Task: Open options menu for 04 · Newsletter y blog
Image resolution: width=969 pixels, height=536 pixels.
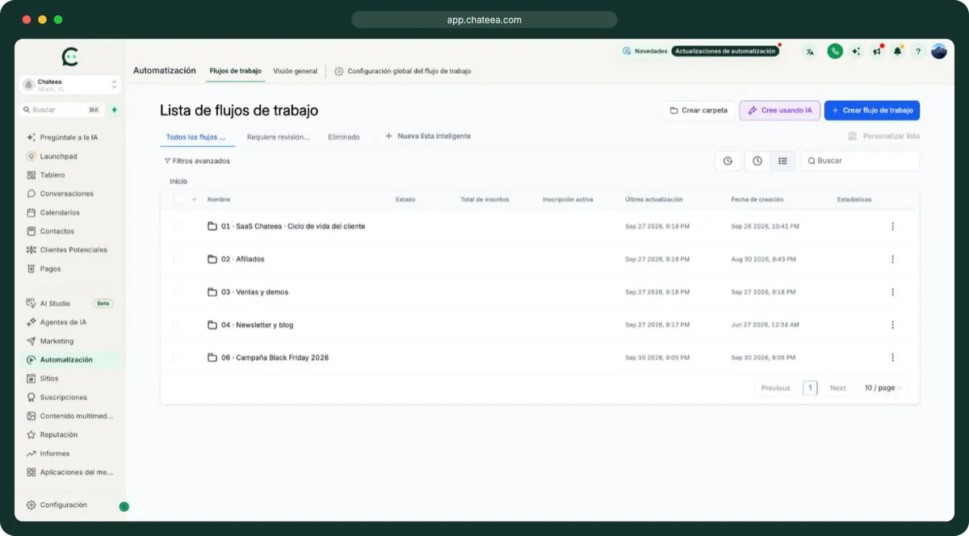Action: coord(892,325)
